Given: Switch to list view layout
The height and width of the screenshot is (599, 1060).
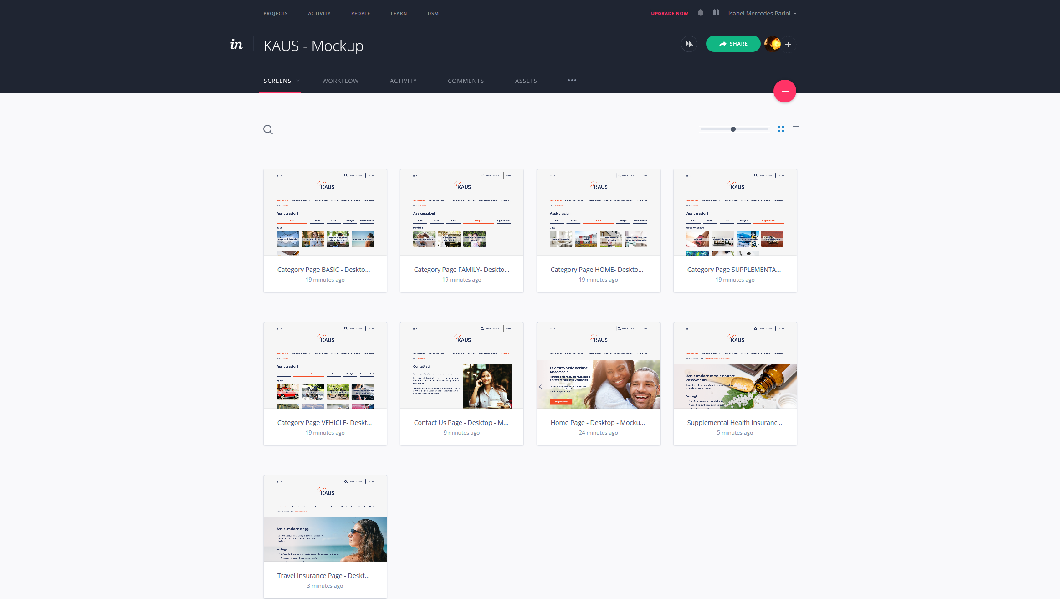Looking at the screenshot, I should pos(795,129).
